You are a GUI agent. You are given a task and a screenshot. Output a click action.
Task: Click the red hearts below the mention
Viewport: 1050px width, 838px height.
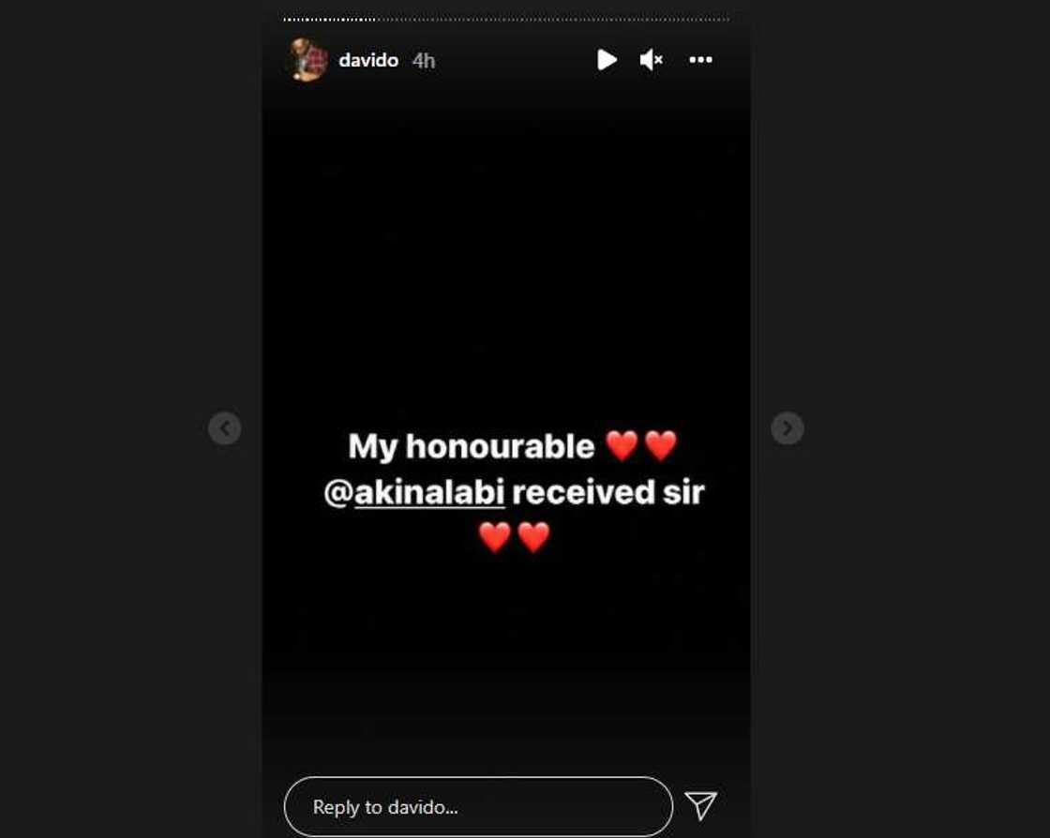(x=515, y=537)
